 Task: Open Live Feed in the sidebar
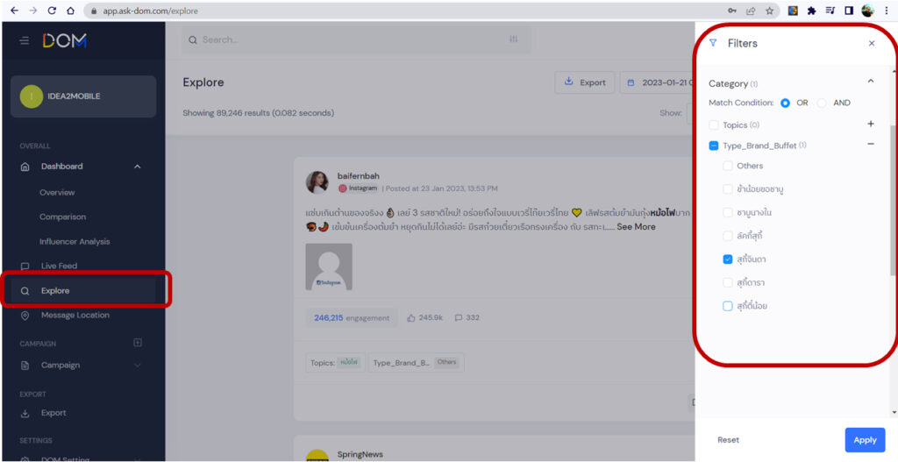[x=59, y=266]
